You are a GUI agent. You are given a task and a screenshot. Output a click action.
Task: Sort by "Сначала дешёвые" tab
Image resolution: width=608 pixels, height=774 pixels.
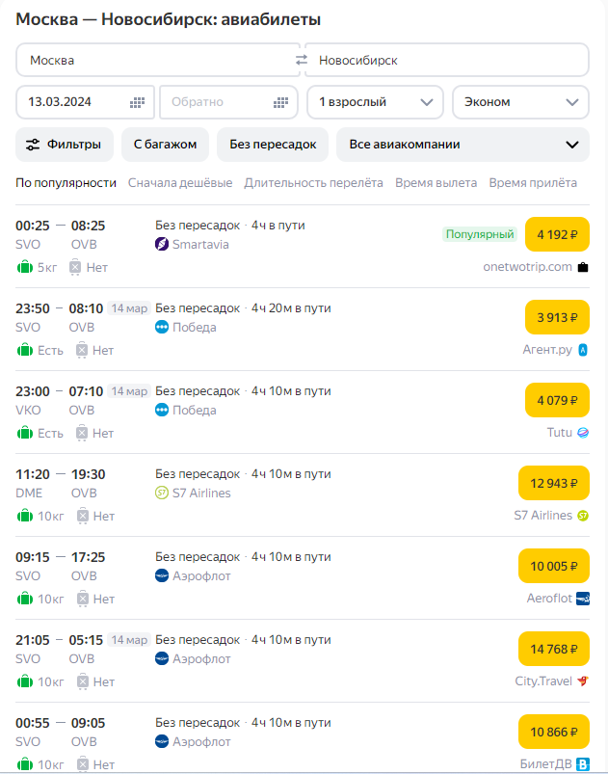click(180, 182)
